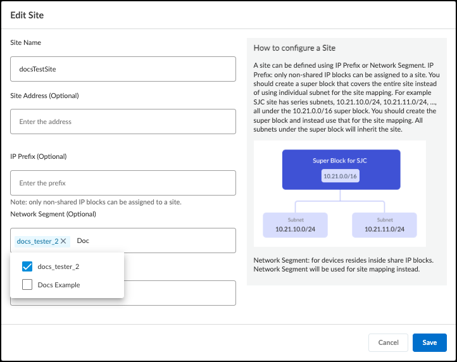
Task: Select the Docs Example option label
Action: [59, 285]
